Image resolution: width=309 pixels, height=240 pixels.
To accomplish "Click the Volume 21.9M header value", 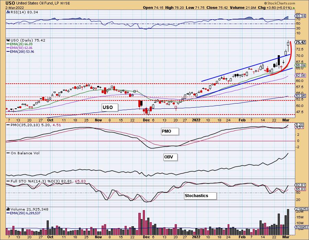I will coord(243,8).
